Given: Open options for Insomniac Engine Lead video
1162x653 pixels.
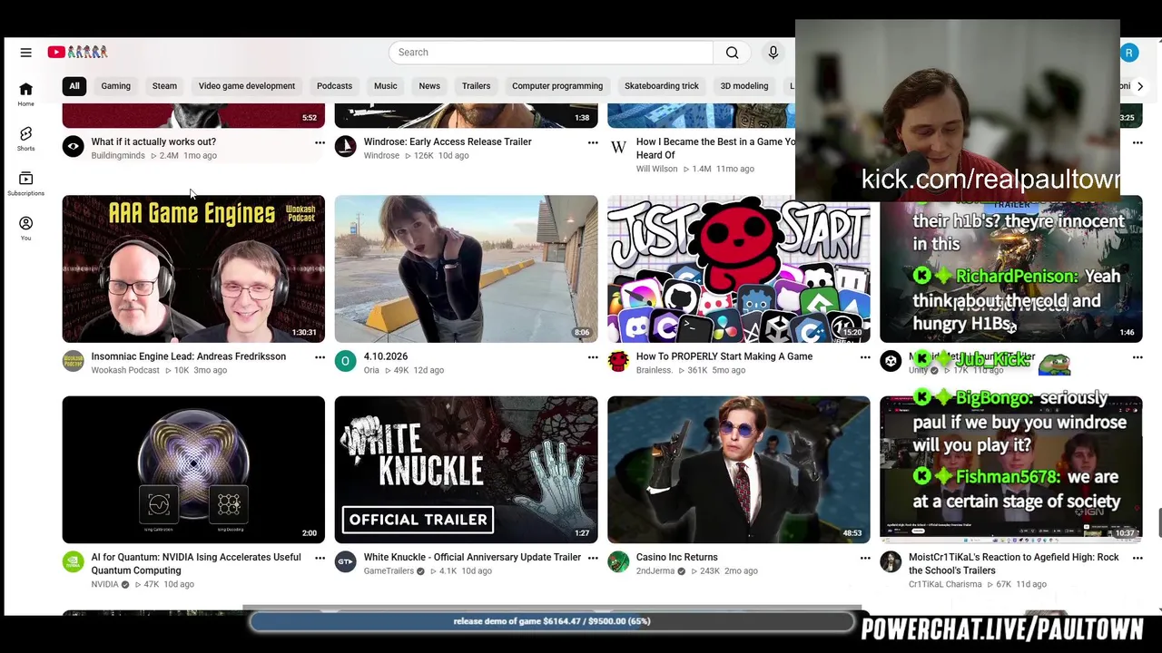Looking at the screenshot, I should tap(320, 357).
